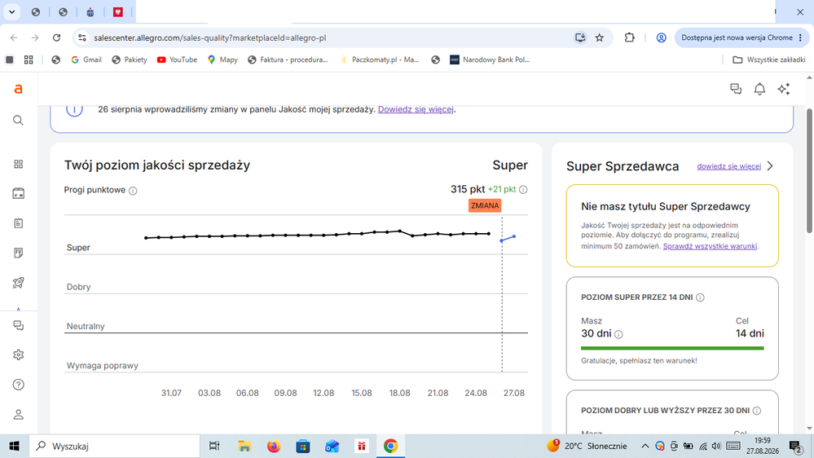The height and width of the screenshot is (458, 814).
Task: Open Pakiety bookmark
Action: [130, 59]
